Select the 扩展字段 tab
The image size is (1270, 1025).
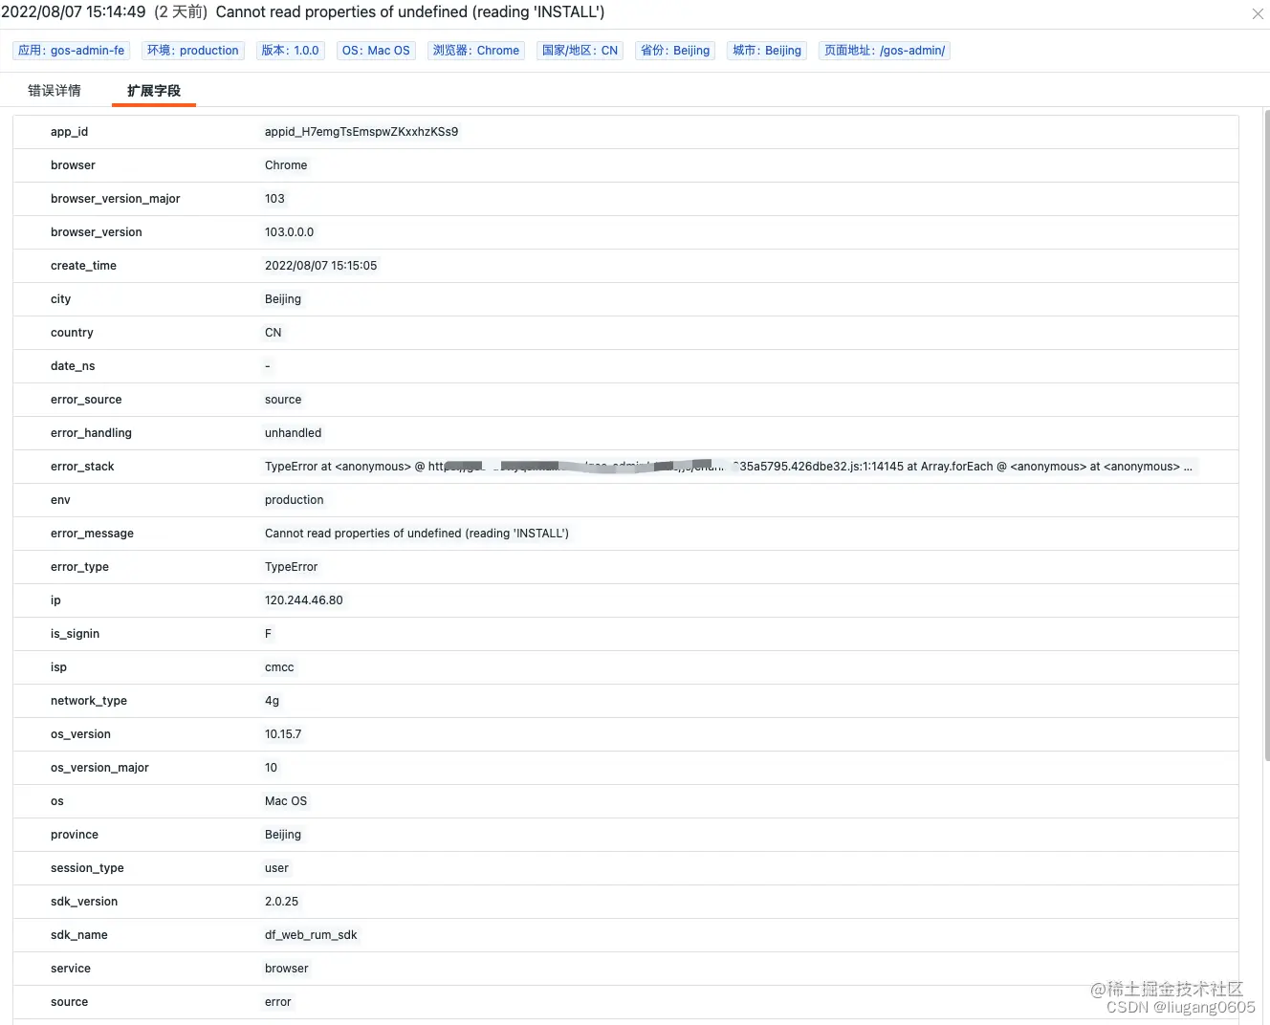click(x=154, y=91)
